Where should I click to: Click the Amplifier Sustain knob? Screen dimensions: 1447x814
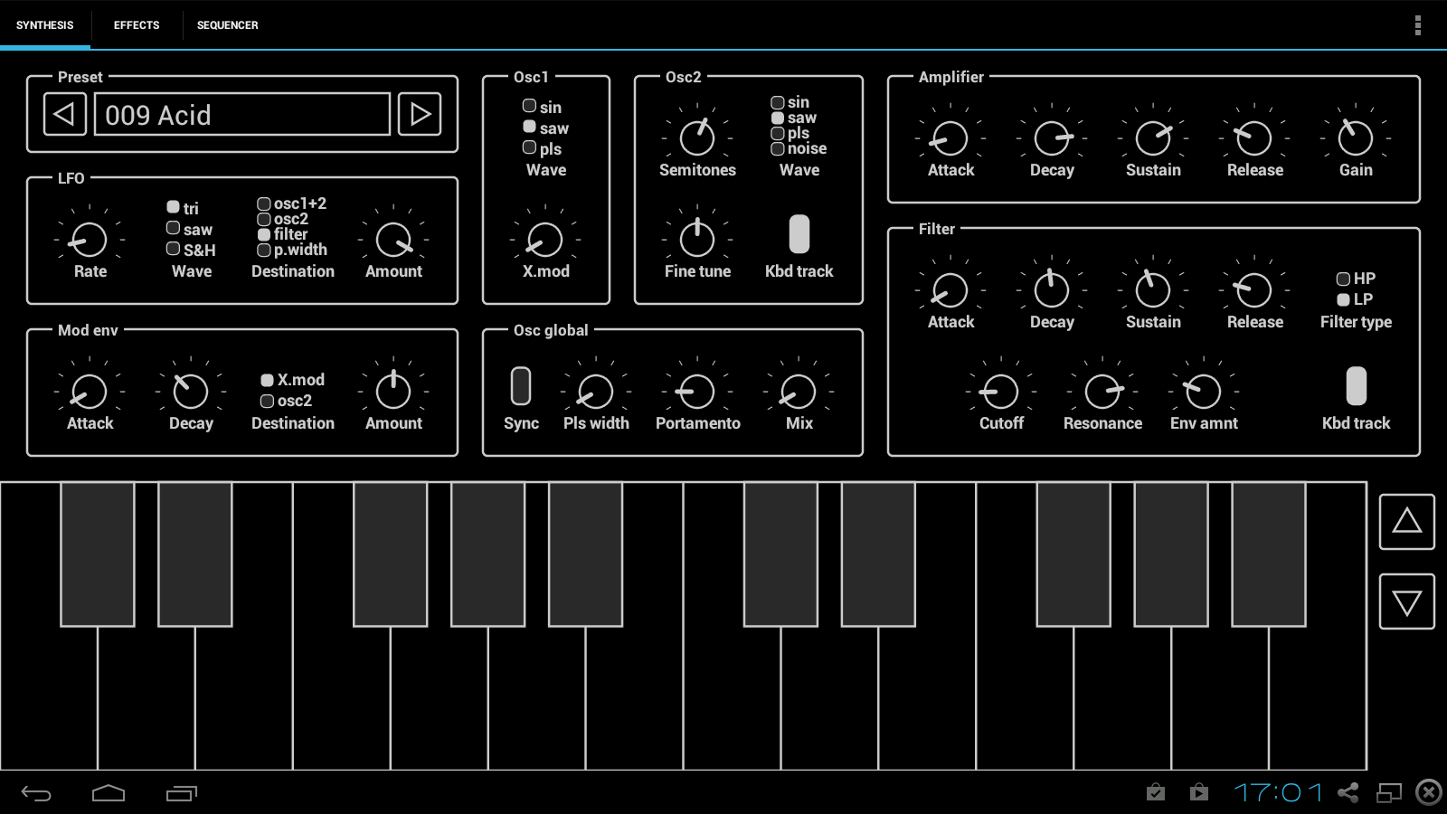(1154, 138)
